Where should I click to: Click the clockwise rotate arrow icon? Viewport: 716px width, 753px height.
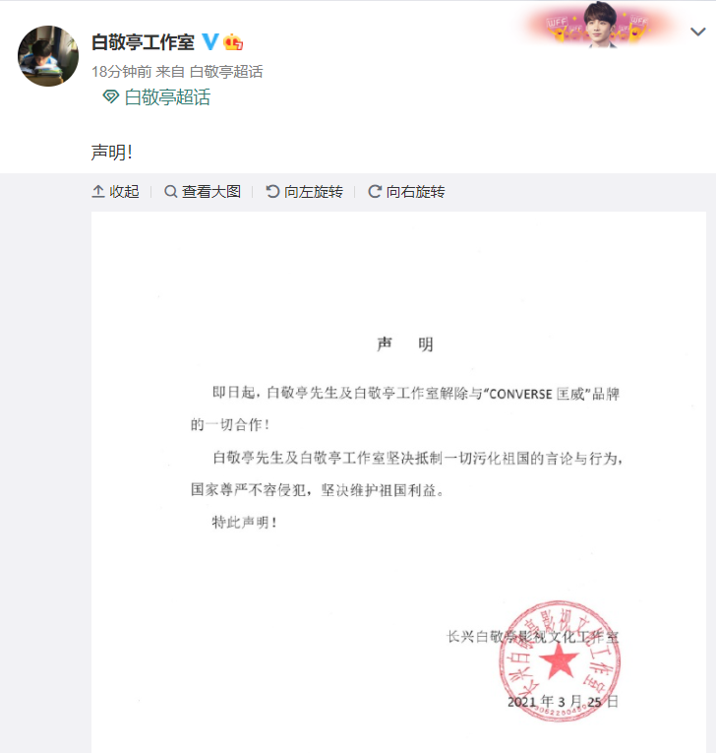tap(375, 192)
